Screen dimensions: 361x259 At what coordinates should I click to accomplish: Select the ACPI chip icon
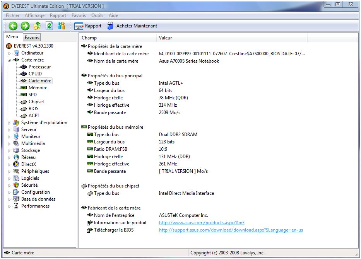[24, 116]
